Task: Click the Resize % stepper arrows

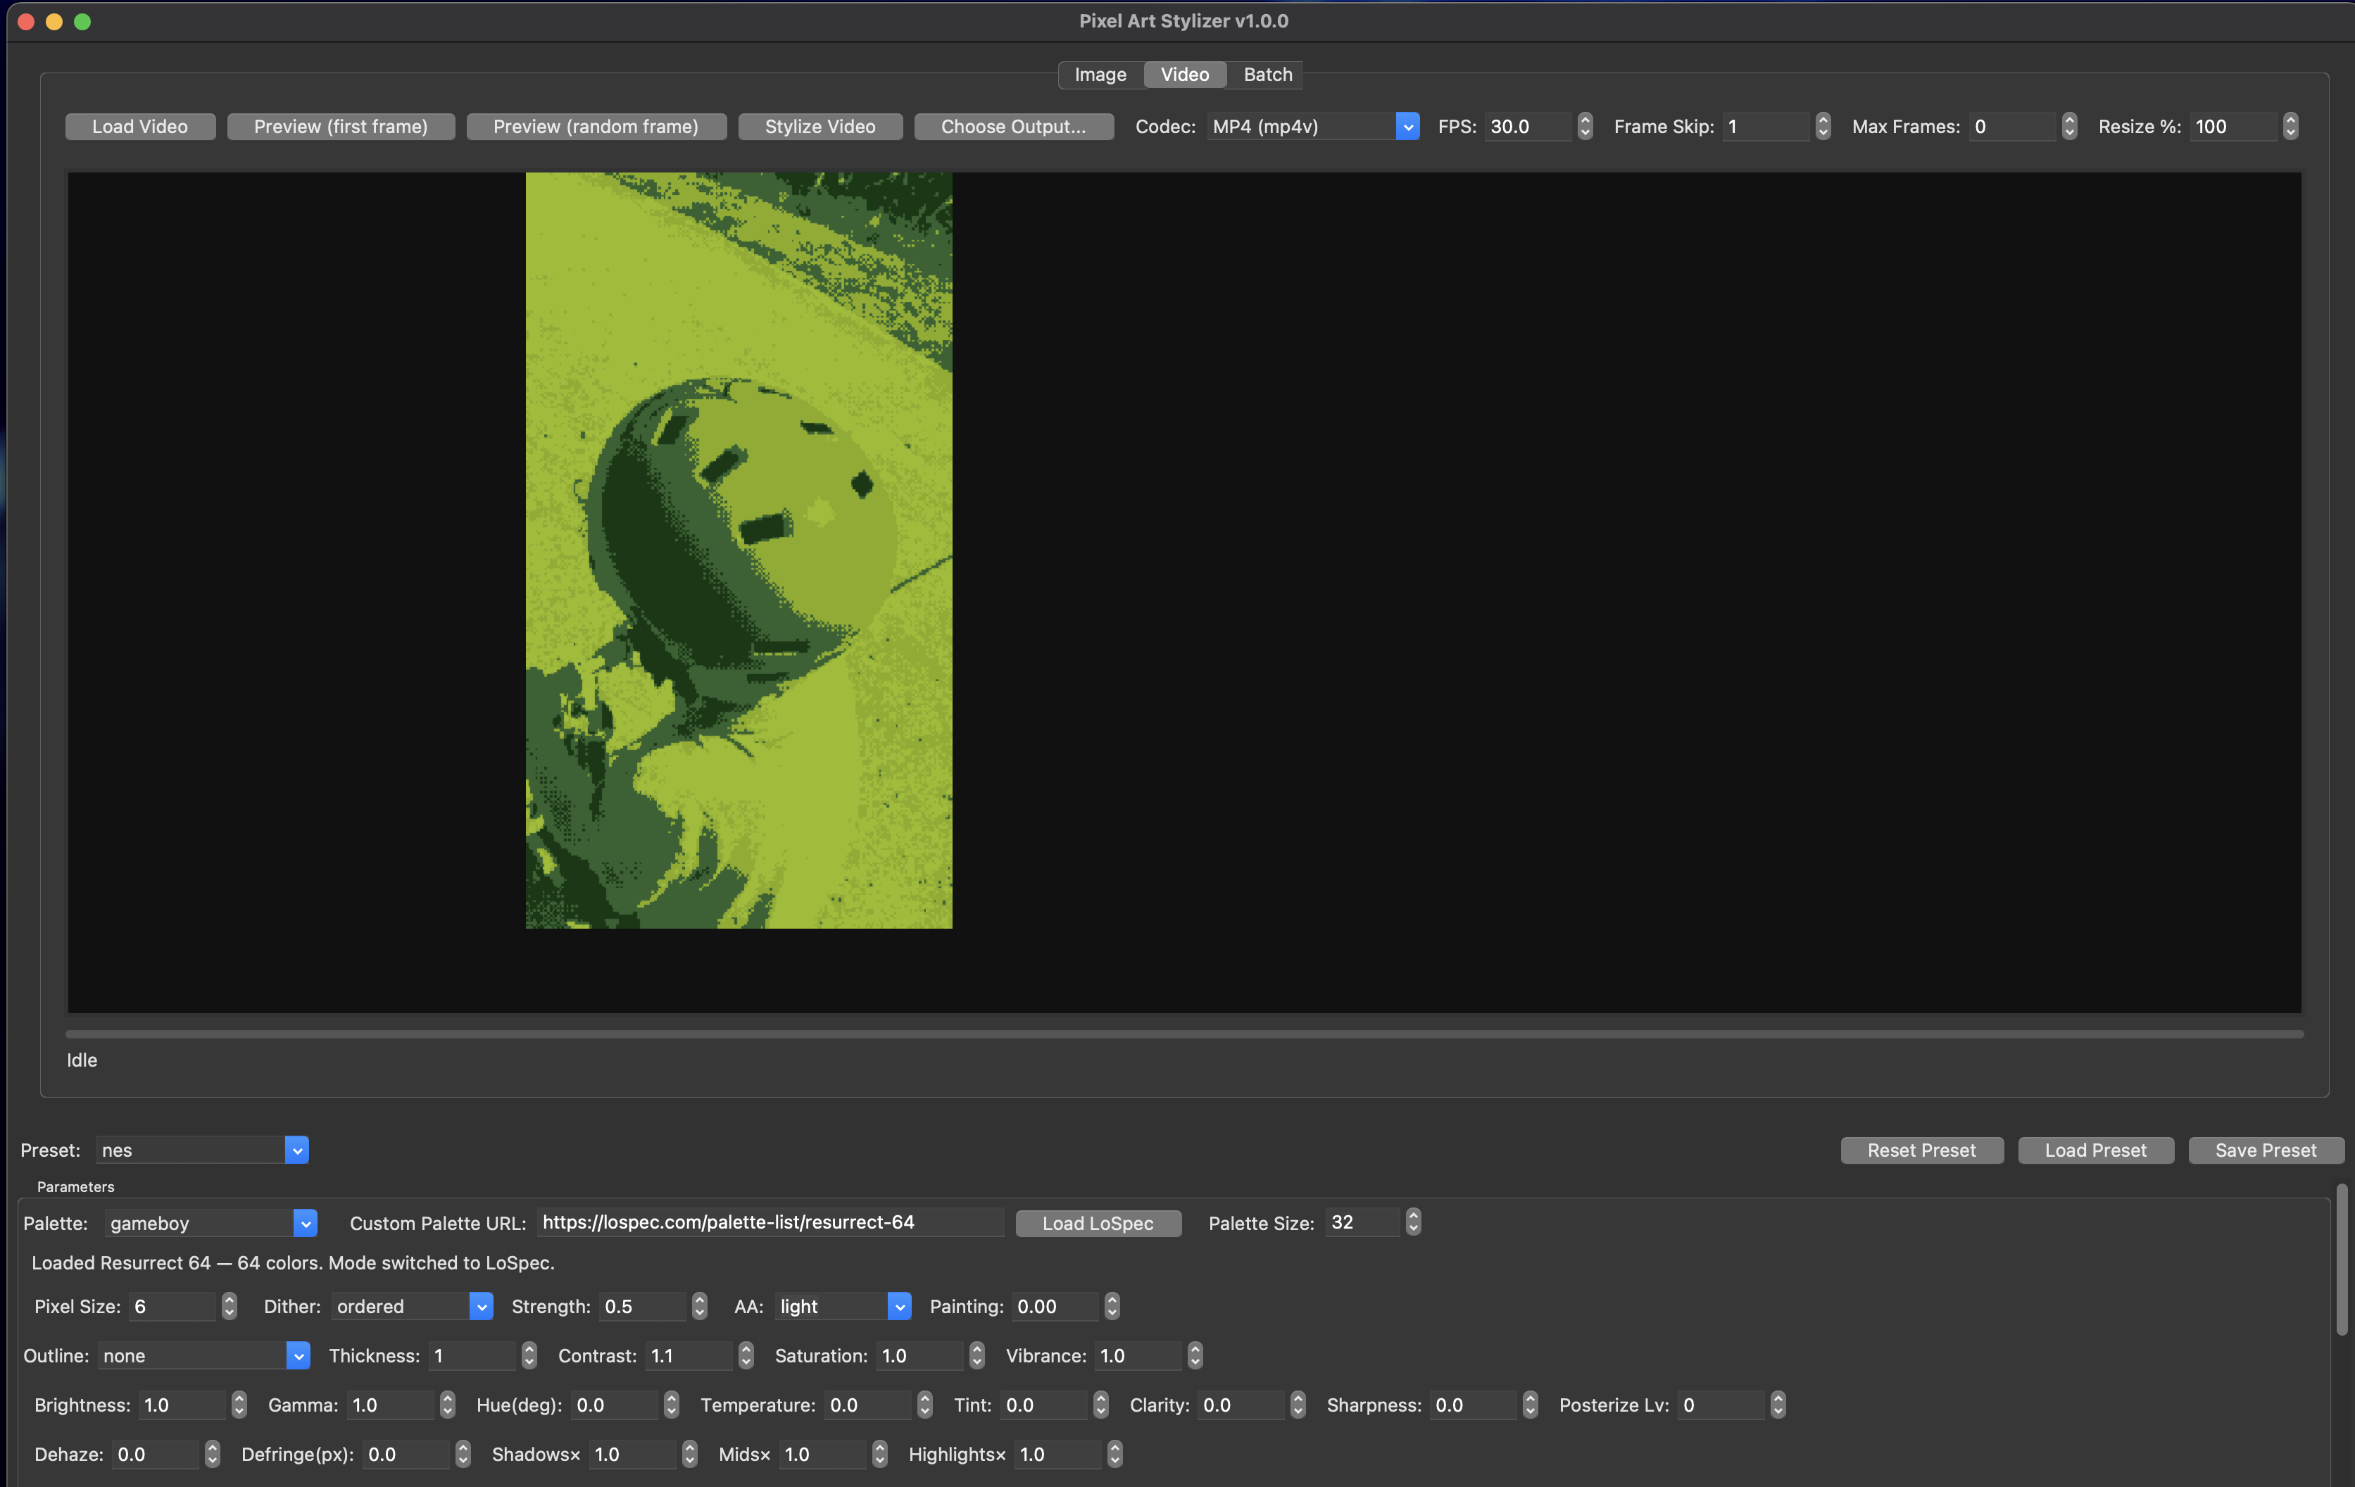Action: click(2290, 126)
